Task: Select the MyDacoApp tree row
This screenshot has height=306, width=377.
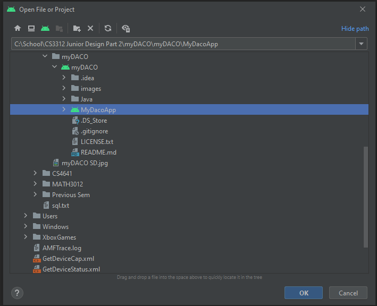Action: [x=189, y=109]
